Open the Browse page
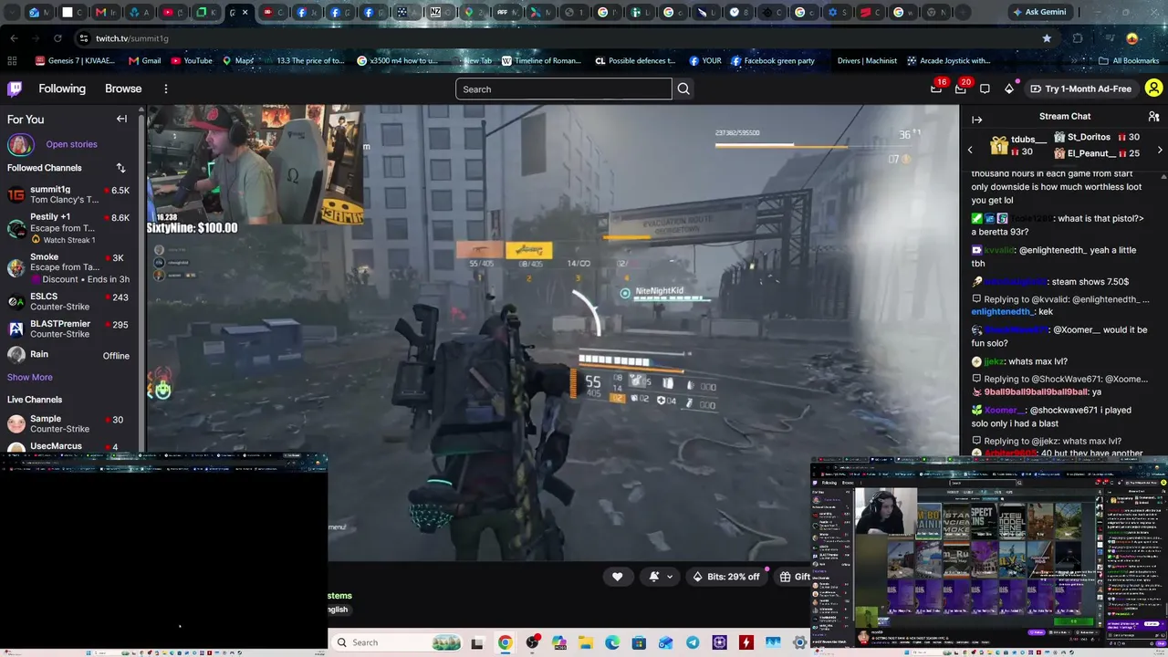Viewport: 1168px width, 657px height. point(123,89)
